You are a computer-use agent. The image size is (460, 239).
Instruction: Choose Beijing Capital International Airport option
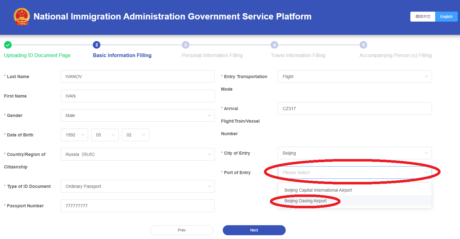click(318, 190)
